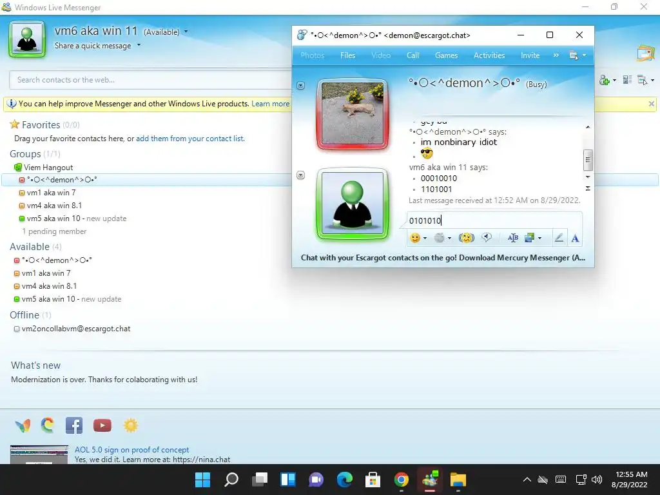
Task: Open status dropdown next to (Available)
Action: point(186,32)
